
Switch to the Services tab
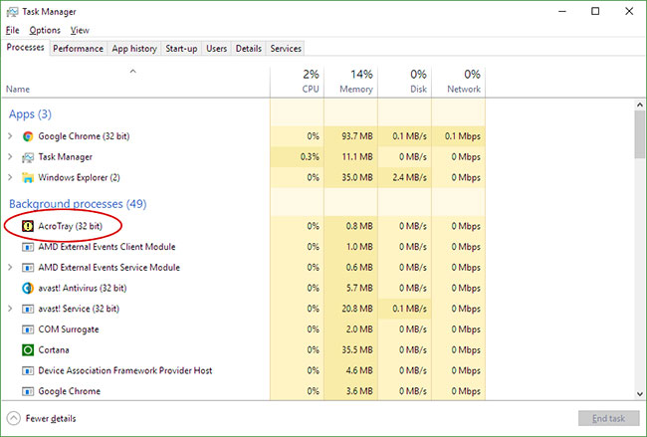(286, 49)
